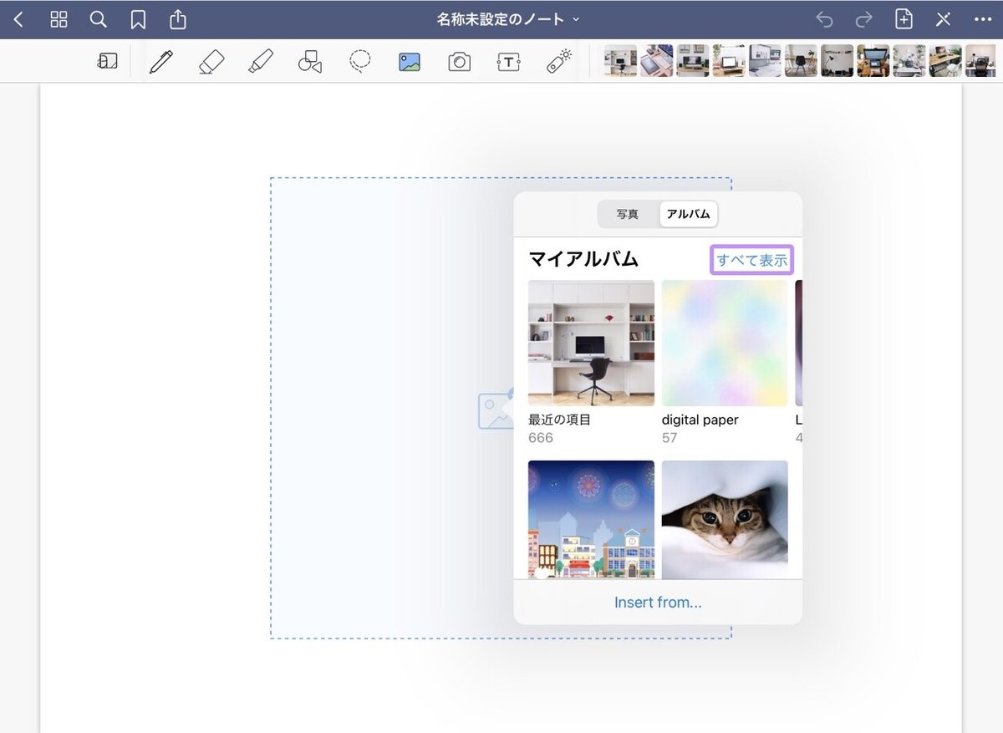Select the Eraser tool
Image resolution: width=1003 pixels, height=733 pixels.
click(211, 61)
